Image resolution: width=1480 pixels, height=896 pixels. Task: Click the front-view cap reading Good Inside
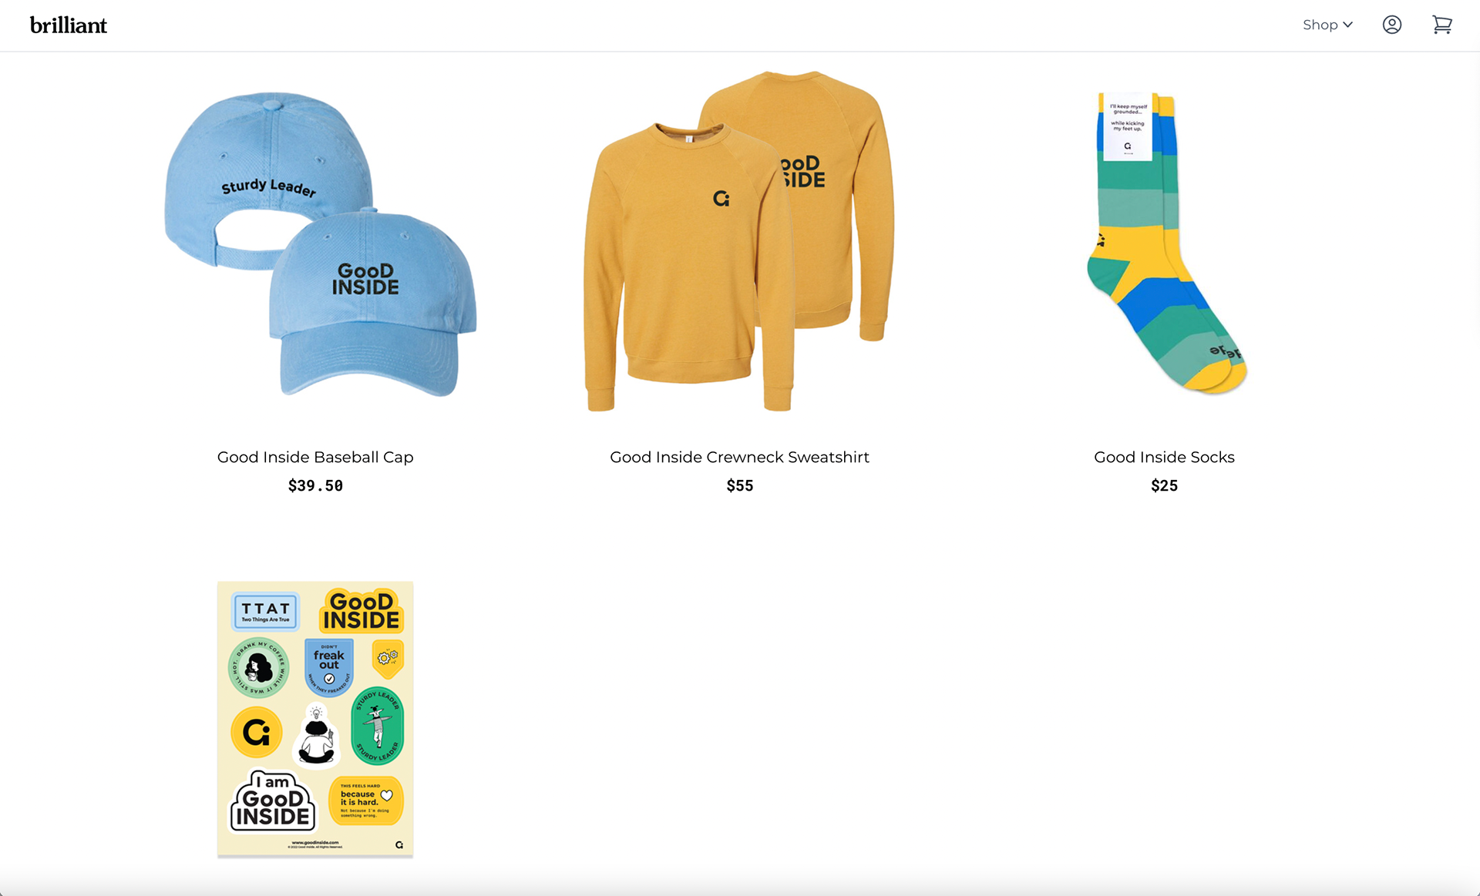coord(372,304)
